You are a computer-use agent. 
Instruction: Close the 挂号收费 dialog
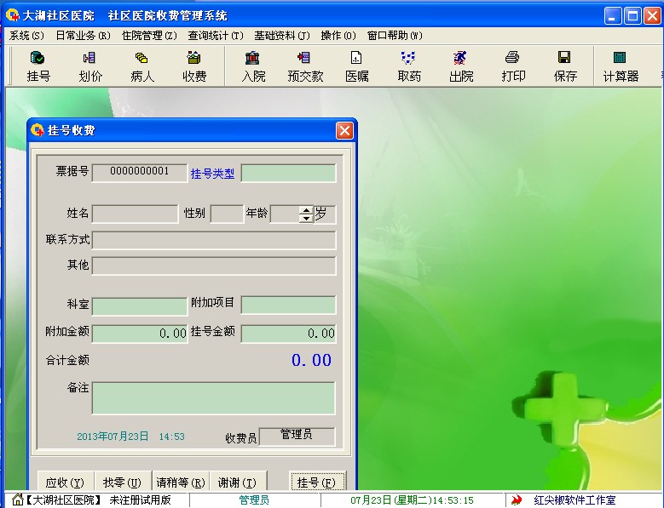[344, 130]
